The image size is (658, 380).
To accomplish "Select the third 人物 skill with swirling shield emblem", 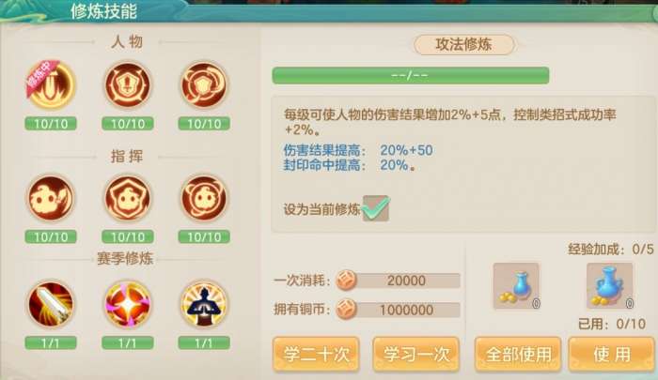I will [204, 85].
